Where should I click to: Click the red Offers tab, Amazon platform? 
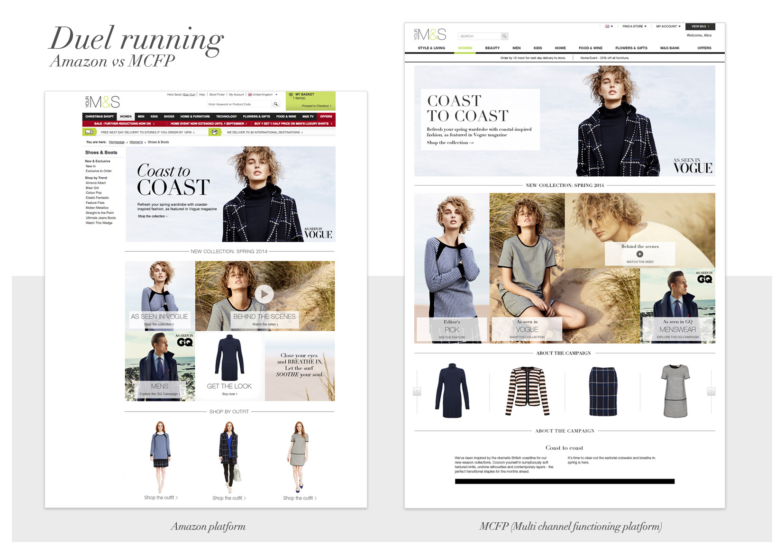click(x=326, y=116)
